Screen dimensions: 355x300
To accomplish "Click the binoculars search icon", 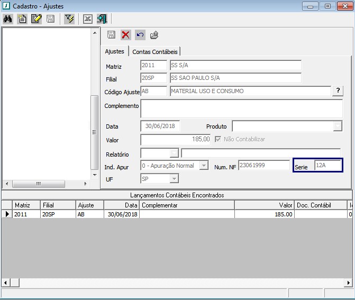I will (x=8, y=19).
